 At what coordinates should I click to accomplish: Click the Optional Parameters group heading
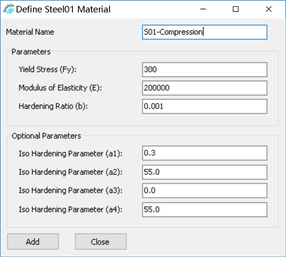click(x=46, y=136)
